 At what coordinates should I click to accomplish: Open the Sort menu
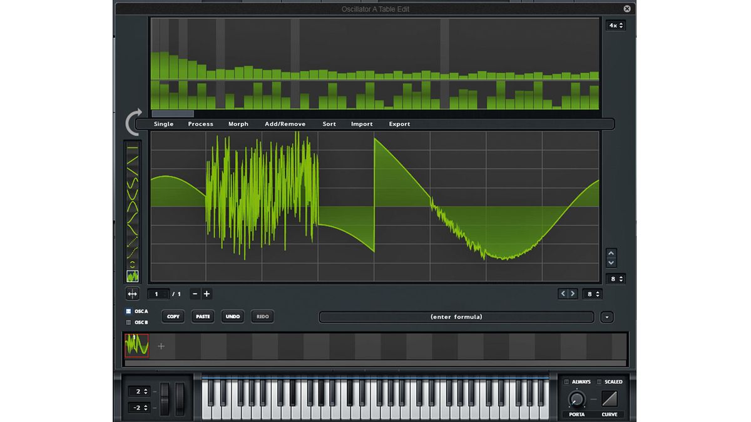(329, 124)
